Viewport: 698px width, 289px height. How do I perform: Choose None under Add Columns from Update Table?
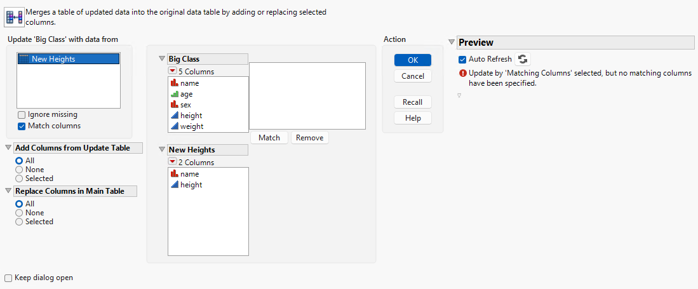tap(19, 170)
